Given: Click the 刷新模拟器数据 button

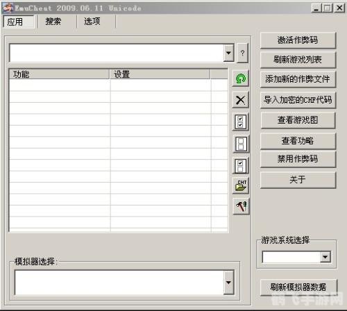Looking at the screenshot, I should coord(298,287).
